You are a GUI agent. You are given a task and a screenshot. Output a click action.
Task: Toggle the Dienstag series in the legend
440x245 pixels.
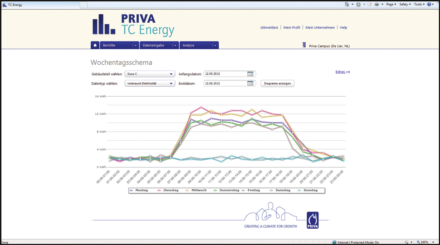coord(168,190)
